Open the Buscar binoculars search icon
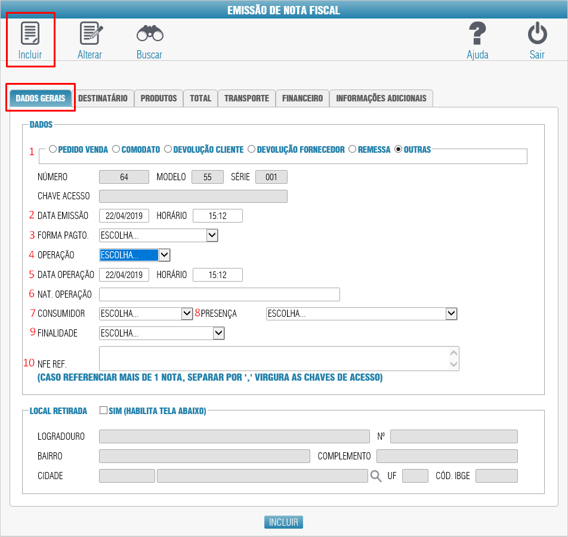Viewport: 568px width, 537px height. (x=150, y=33)
